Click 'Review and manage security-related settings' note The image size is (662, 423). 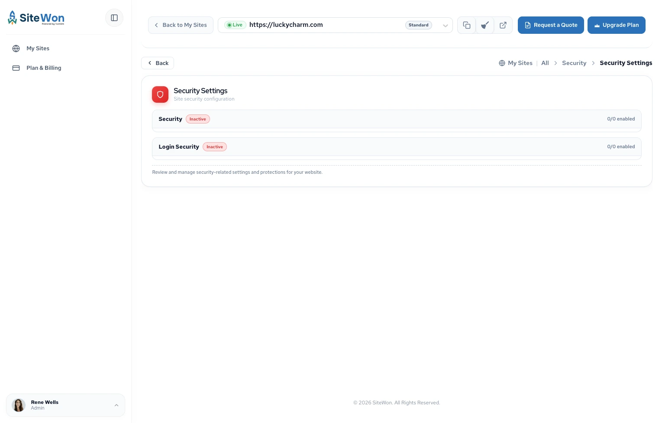237,172
